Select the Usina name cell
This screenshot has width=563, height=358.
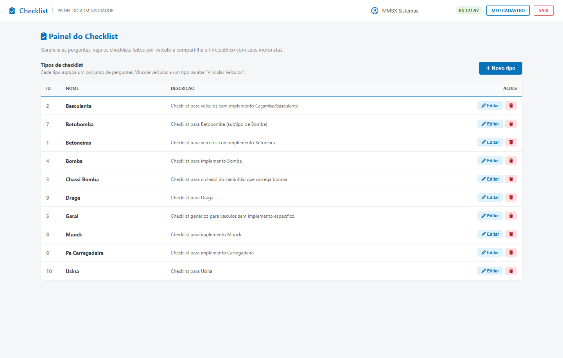click(x=72, y=271)
